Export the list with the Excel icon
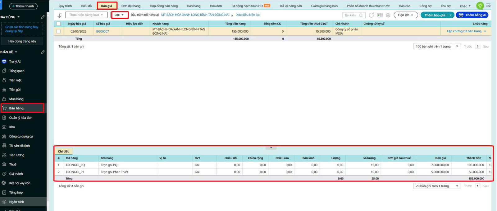Viewport: 497px width, 211px height. click(380, 15)
